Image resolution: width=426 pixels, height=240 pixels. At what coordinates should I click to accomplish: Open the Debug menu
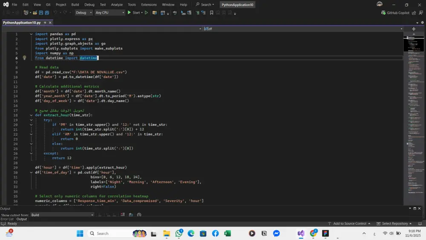point(89,5)
